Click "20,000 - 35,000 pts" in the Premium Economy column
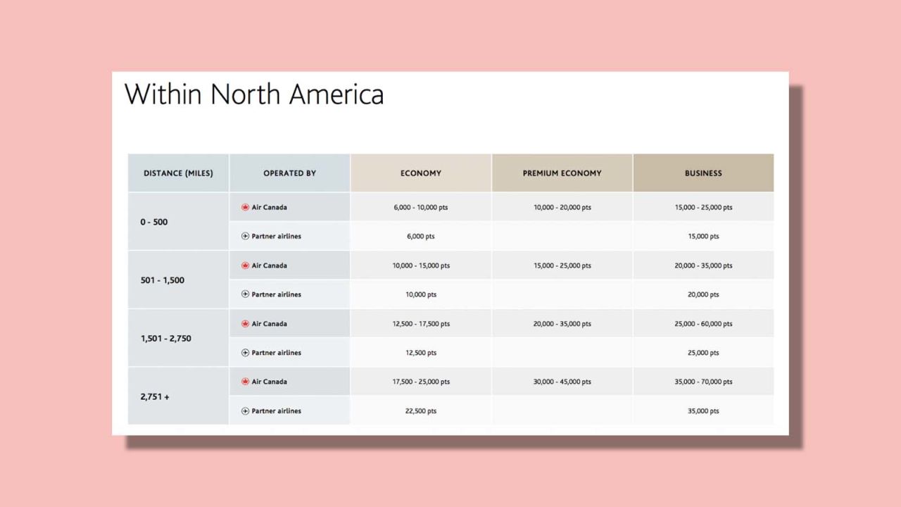The image size is (901, 507). click(x=562, y=324)
